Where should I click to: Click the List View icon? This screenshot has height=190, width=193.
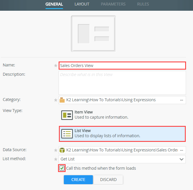67,134
